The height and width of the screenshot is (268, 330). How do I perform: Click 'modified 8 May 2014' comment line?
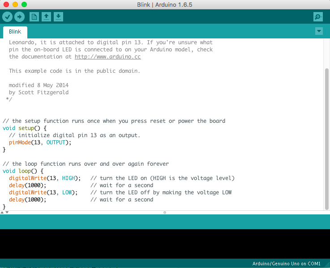pos(39,85)
